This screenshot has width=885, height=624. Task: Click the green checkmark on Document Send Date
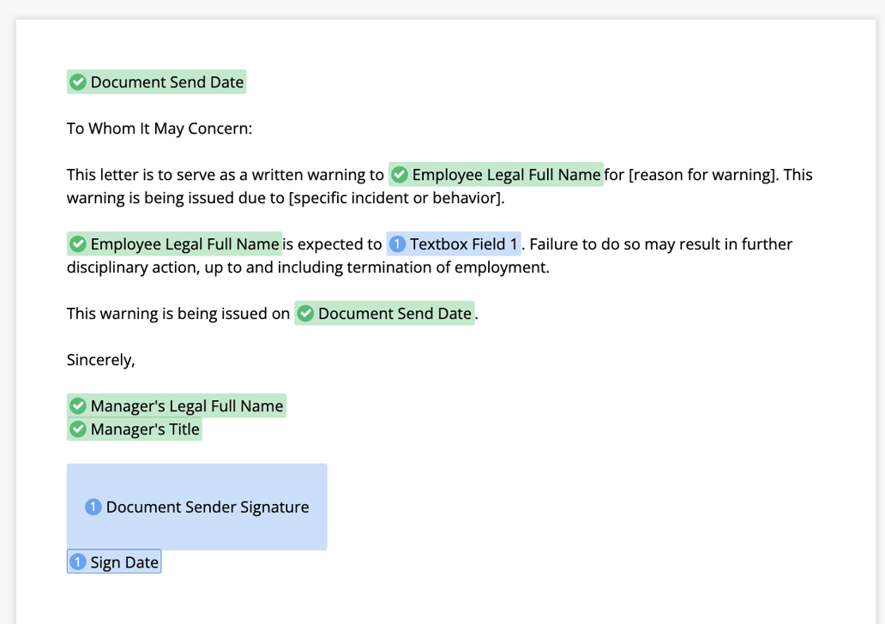point(78,81)
